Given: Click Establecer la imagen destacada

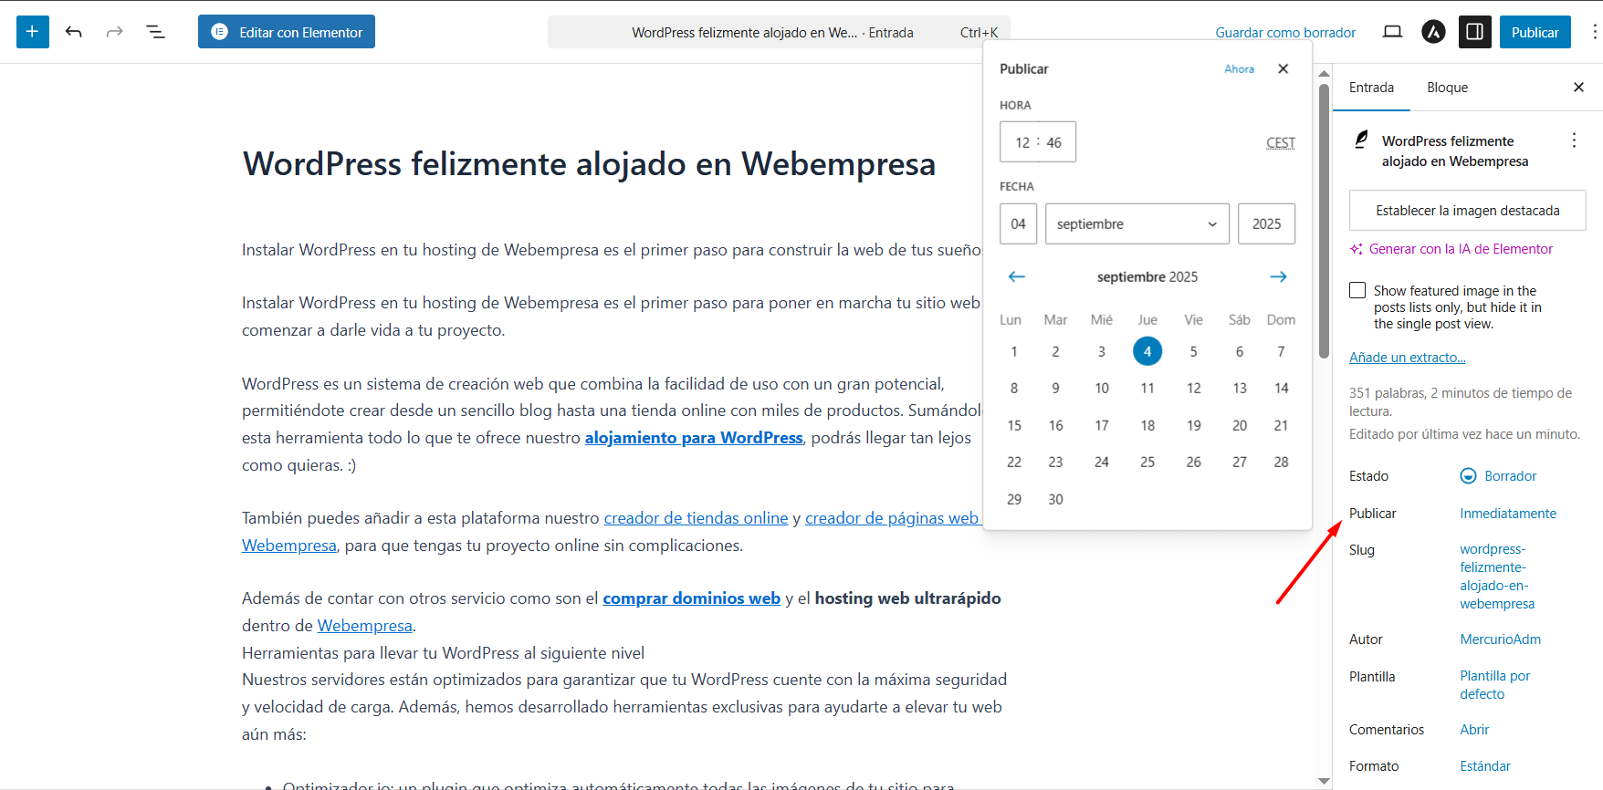Looking at the screenshot, I should (1467, 211).
